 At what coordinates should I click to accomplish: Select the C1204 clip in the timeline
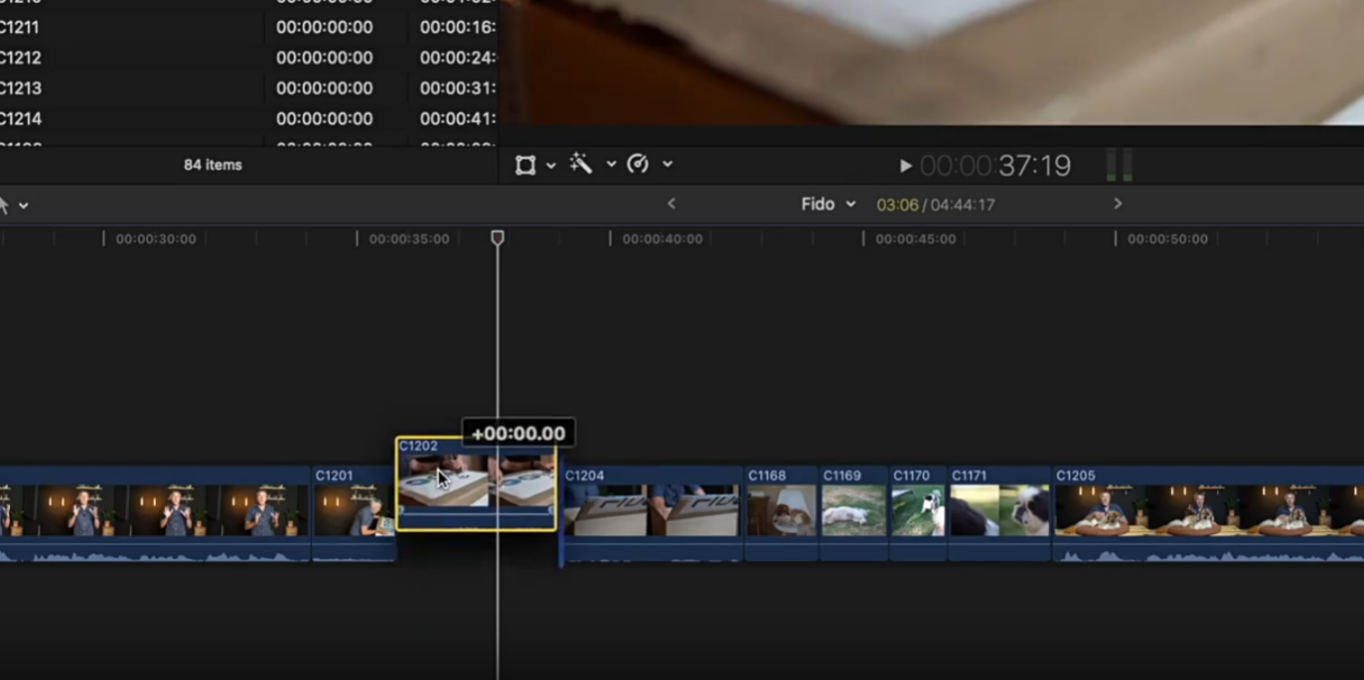pos(651,509)
